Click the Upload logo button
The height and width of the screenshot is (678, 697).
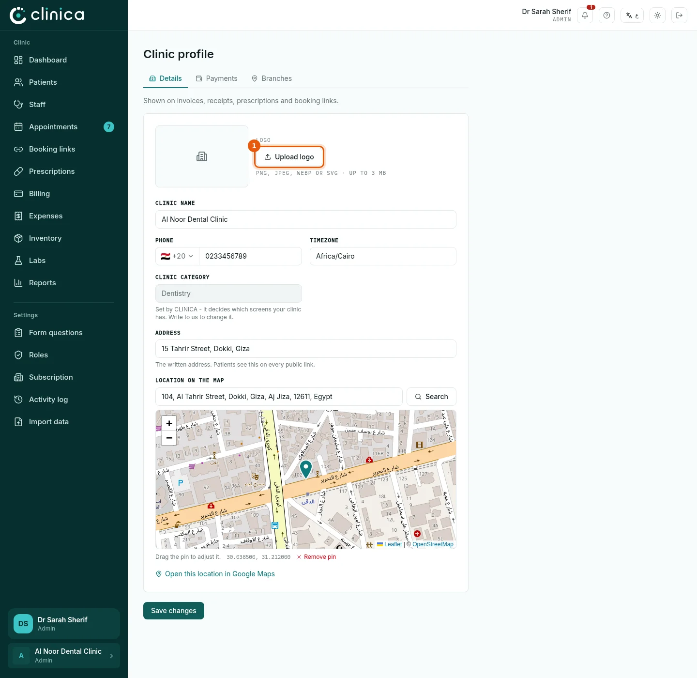[289, 157]
